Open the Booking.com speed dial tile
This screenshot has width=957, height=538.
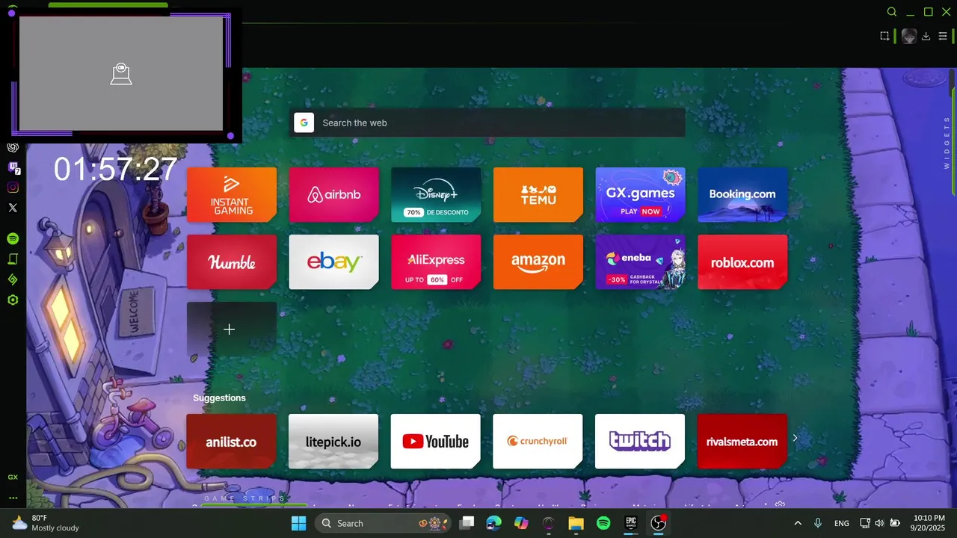pos(742,194)
